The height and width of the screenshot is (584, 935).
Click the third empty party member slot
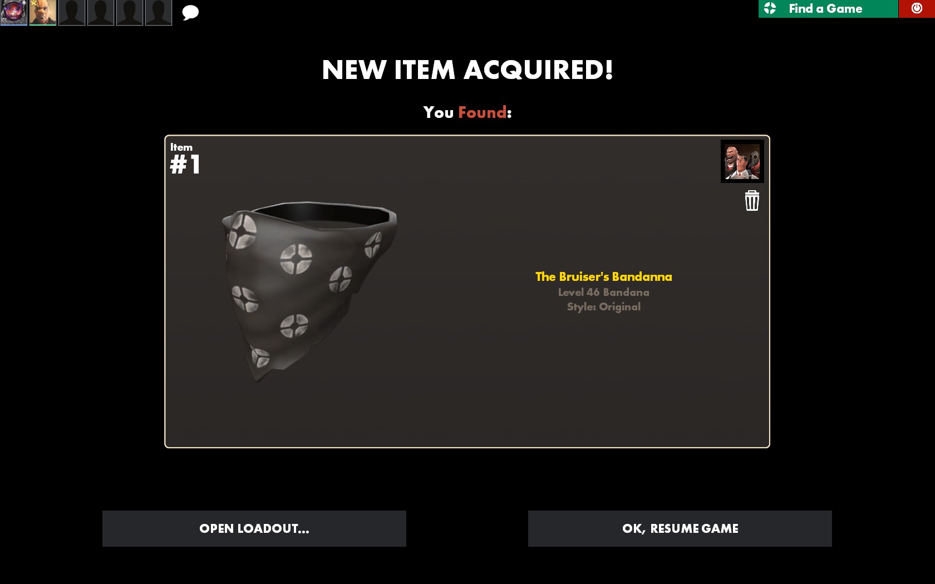130,13
